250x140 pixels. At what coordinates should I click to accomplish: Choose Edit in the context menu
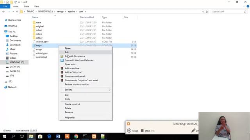(x=86, y=52)
